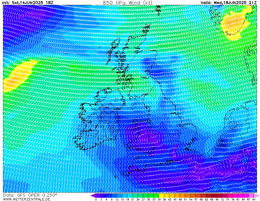Image resolution: width=260 pixels, height=201 pixels.
Task: Click the magenta legend swatch between 84 and 87
Action: pos(246,196)
